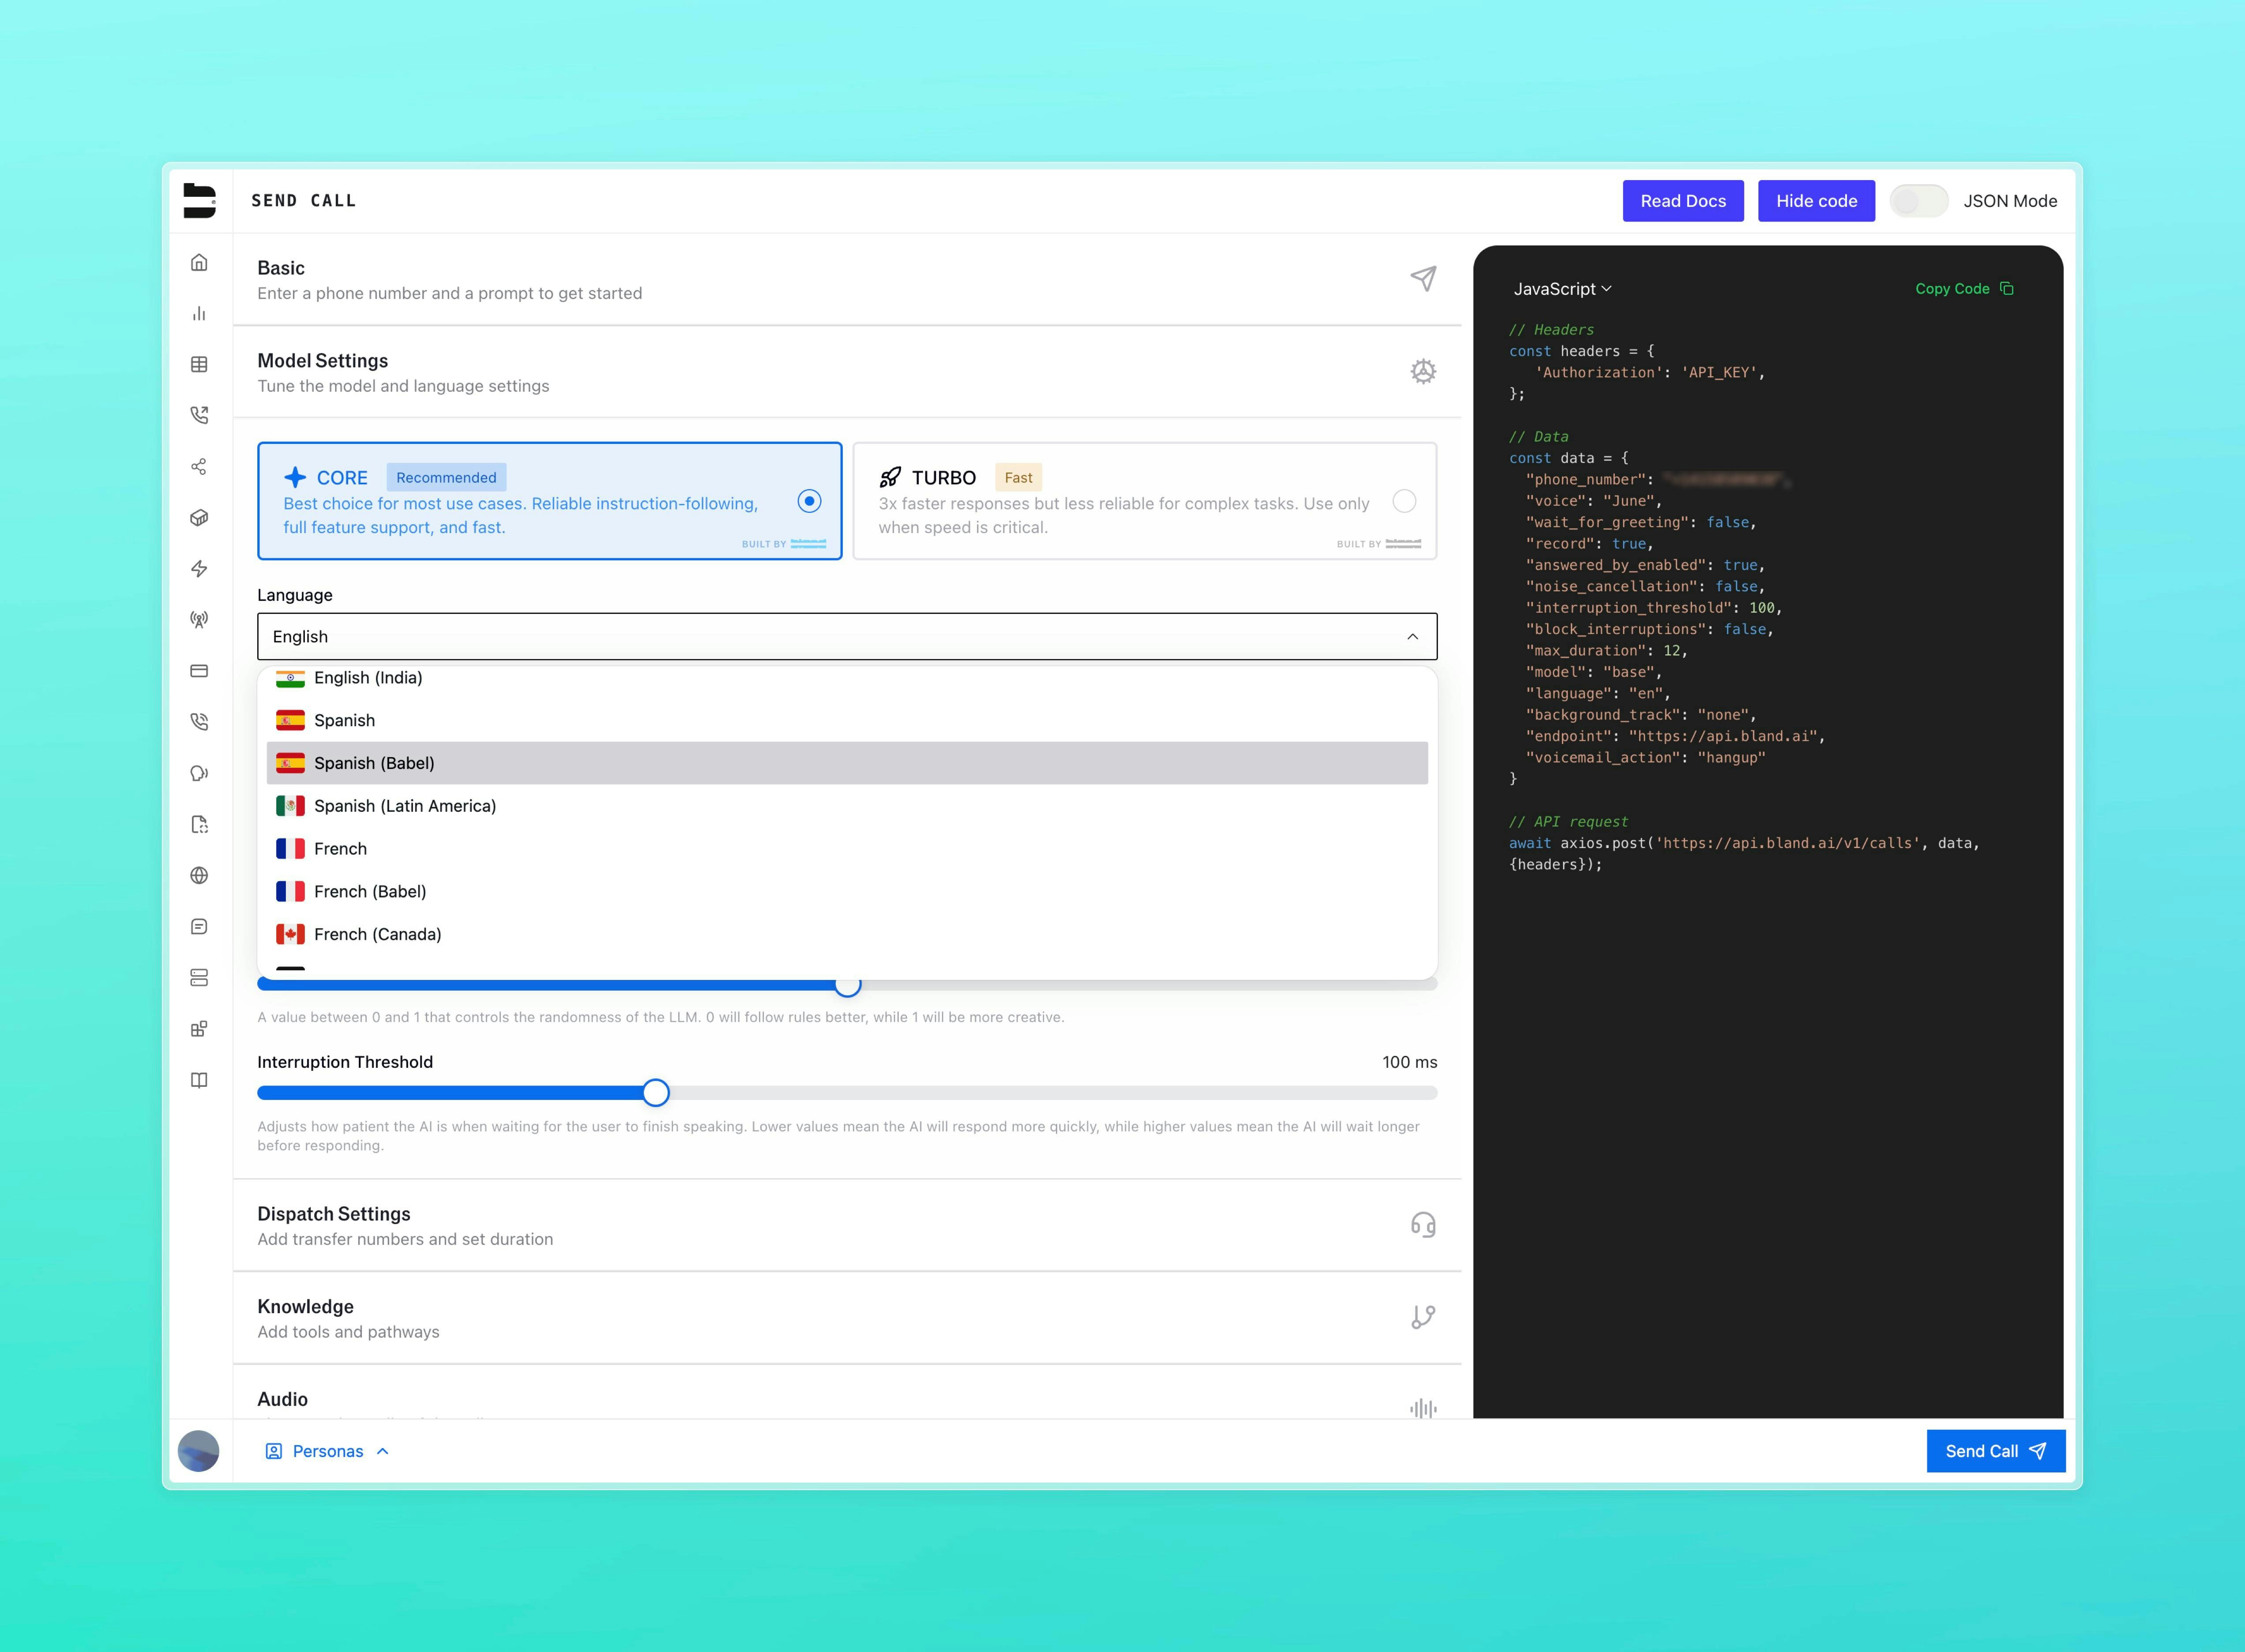This screenshot has height=1652, width=2245.
Task: Expand the Basic section
Action: tap(847, 279)
